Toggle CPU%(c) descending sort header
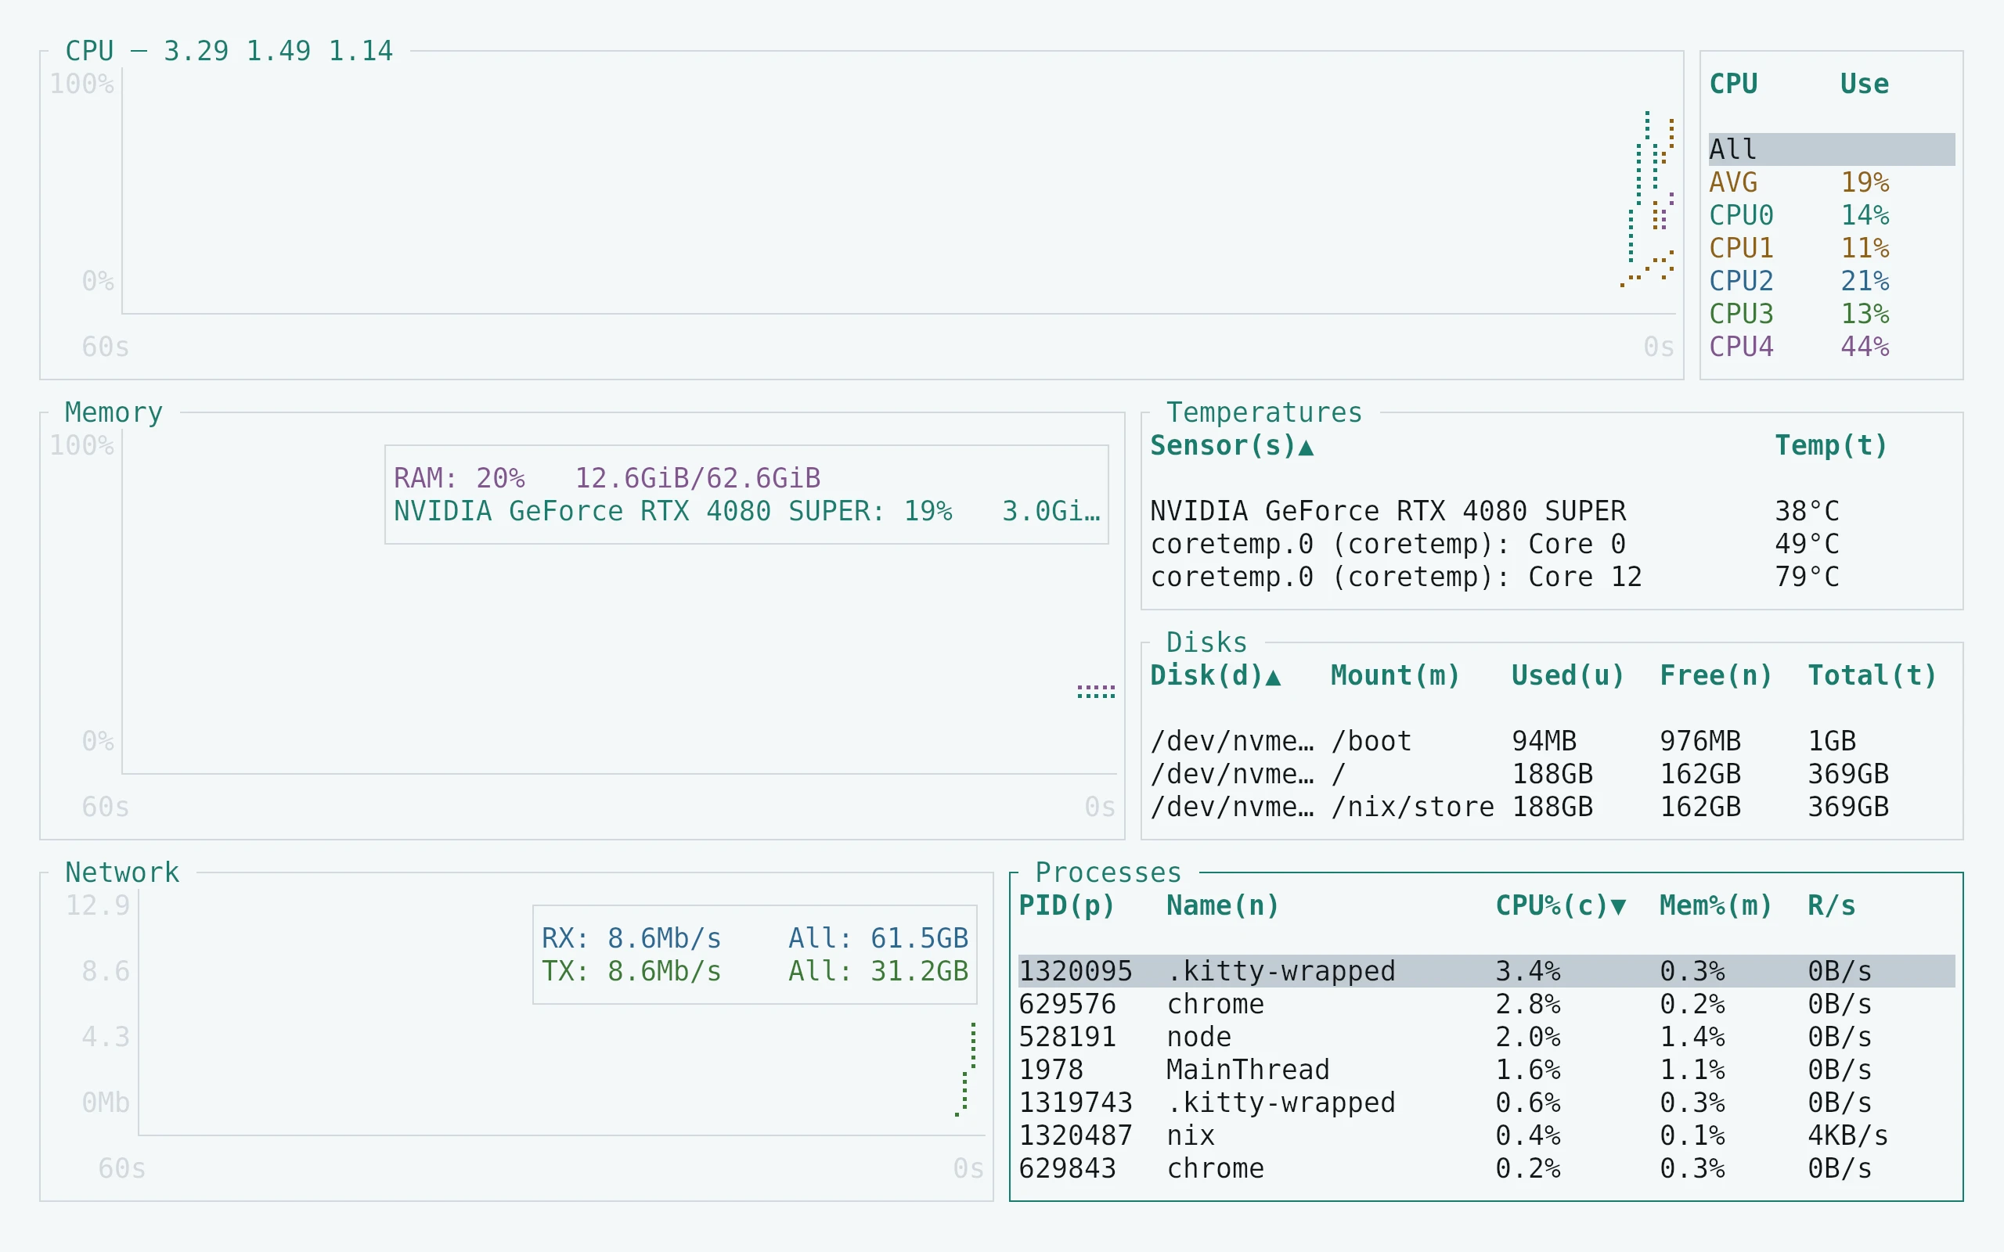This screenshot has width=2004, height=1252. coord(1560,905)
